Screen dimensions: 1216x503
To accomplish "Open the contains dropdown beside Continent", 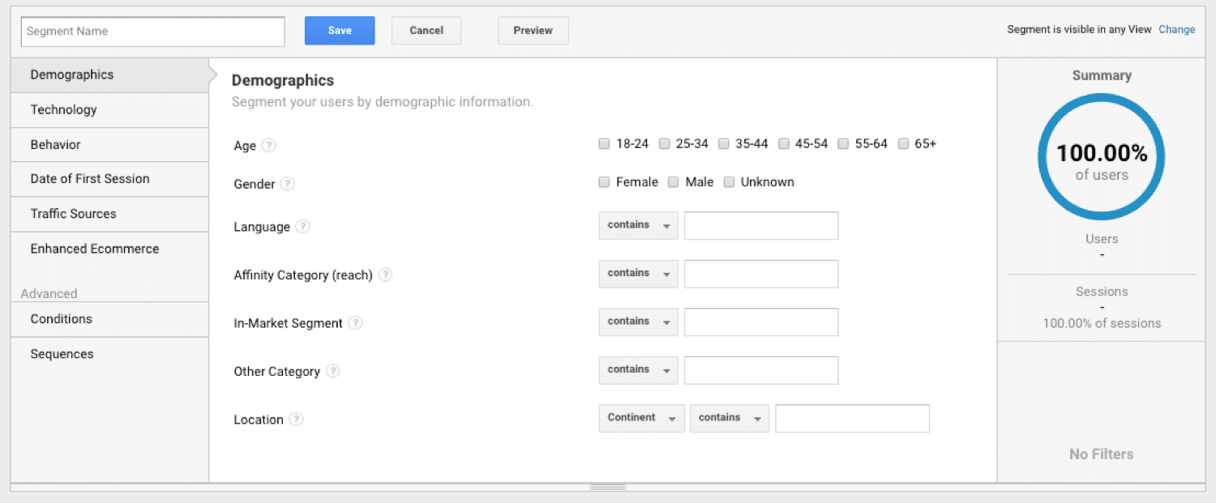I will (x=729, y=418).
